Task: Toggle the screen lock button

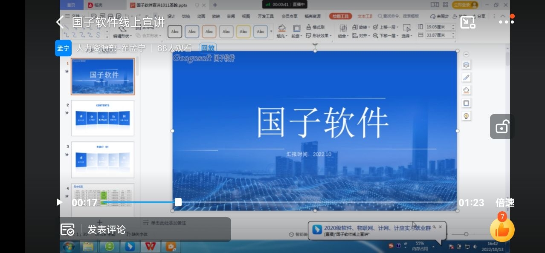Action: (502, 126)
